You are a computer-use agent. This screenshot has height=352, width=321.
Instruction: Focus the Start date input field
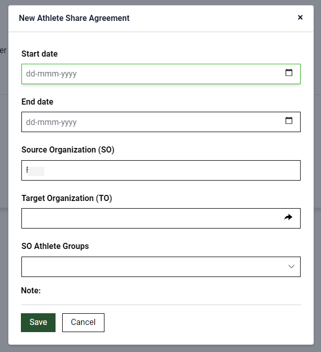point(161,74)
